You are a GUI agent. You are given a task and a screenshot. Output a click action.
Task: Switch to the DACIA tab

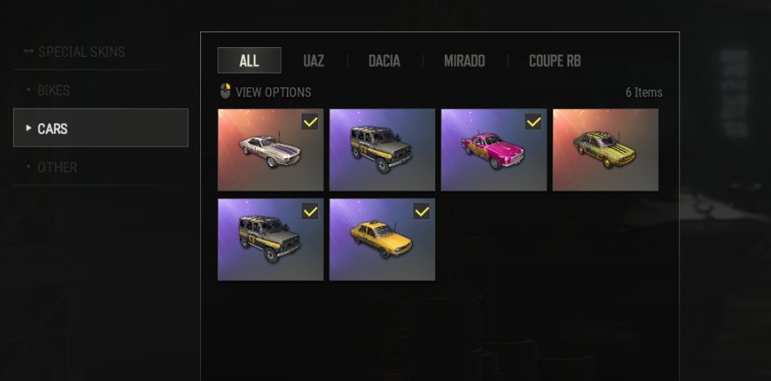[384, 61]
